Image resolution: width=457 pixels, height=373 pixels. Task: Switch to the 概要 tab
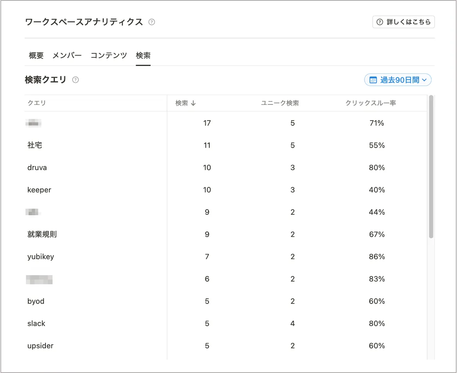click(x=36, y=55)
